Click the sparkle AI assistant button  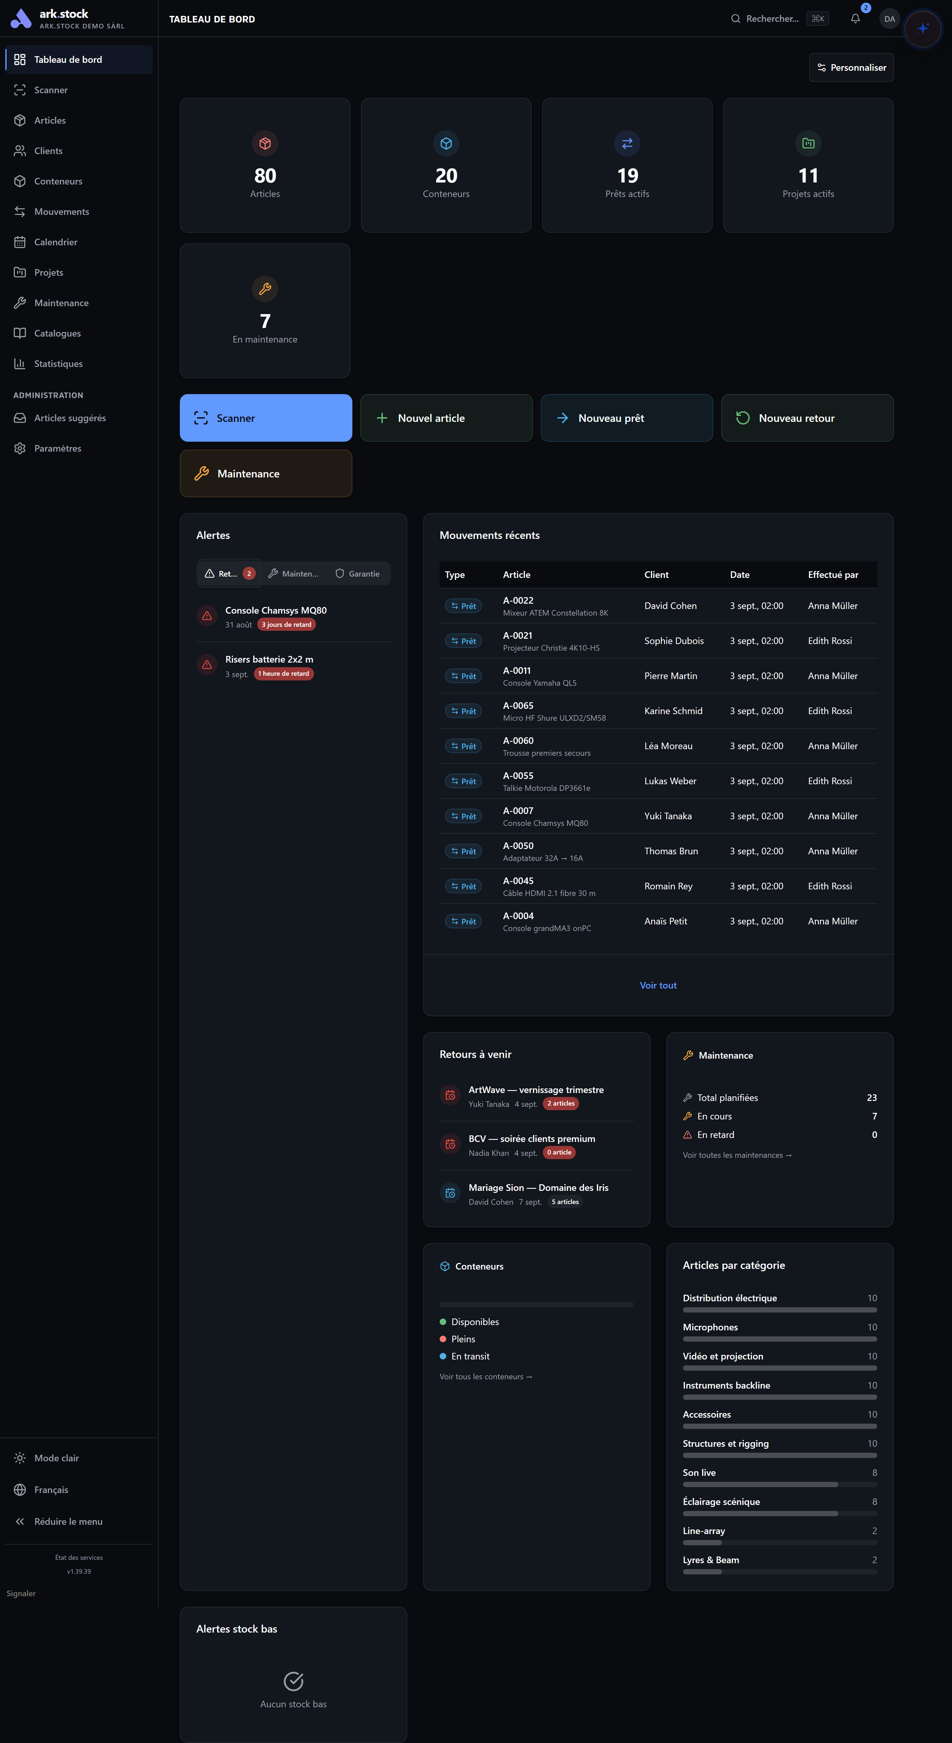(922, 28)
